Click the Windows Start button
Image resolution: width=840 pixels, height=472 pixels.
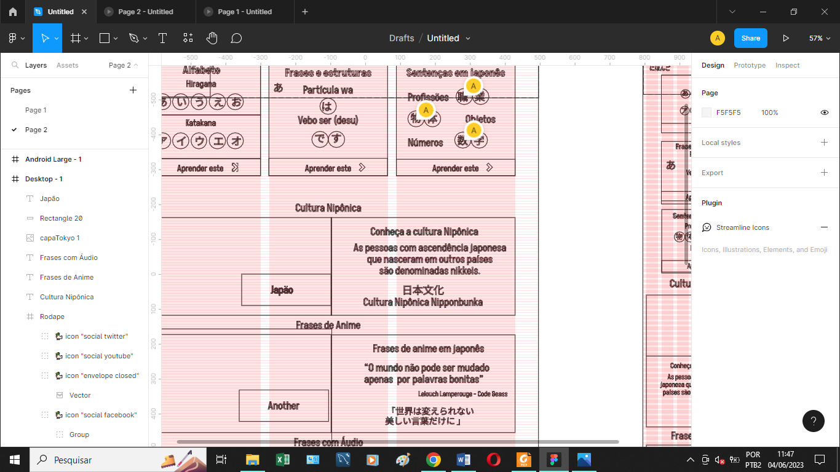pos(14,460)
